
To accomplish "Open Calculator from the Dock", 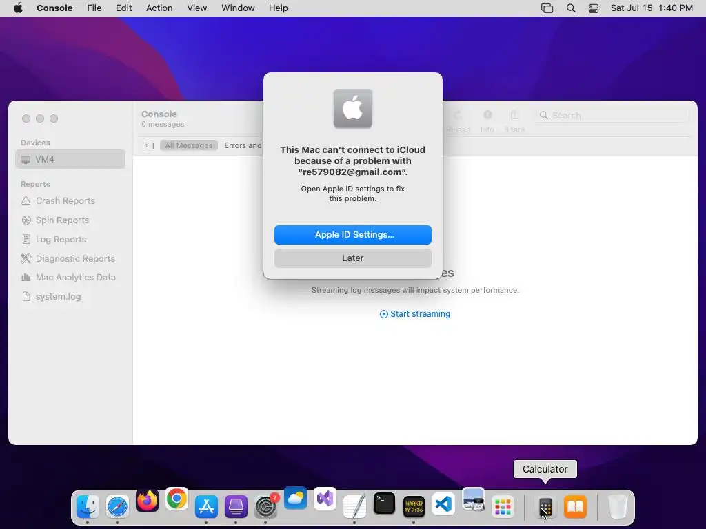I will (545, 507).
